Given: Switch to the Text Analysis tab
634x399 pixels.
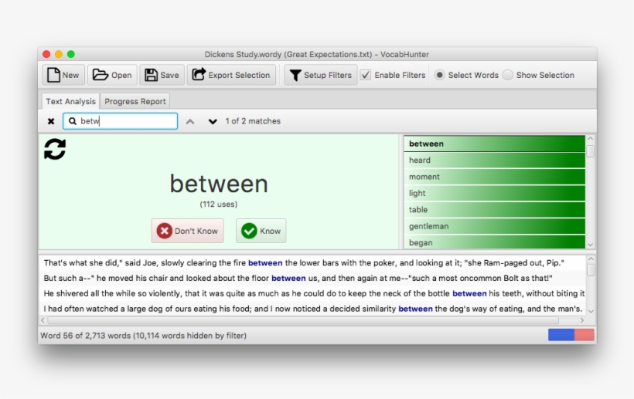Looking at the screenshot, I should pos(71,101).
